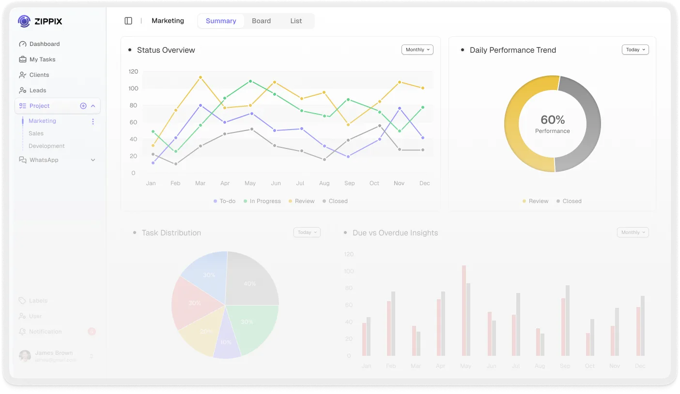Select Sales under Project
680x394 pixels.
[36, 133]
